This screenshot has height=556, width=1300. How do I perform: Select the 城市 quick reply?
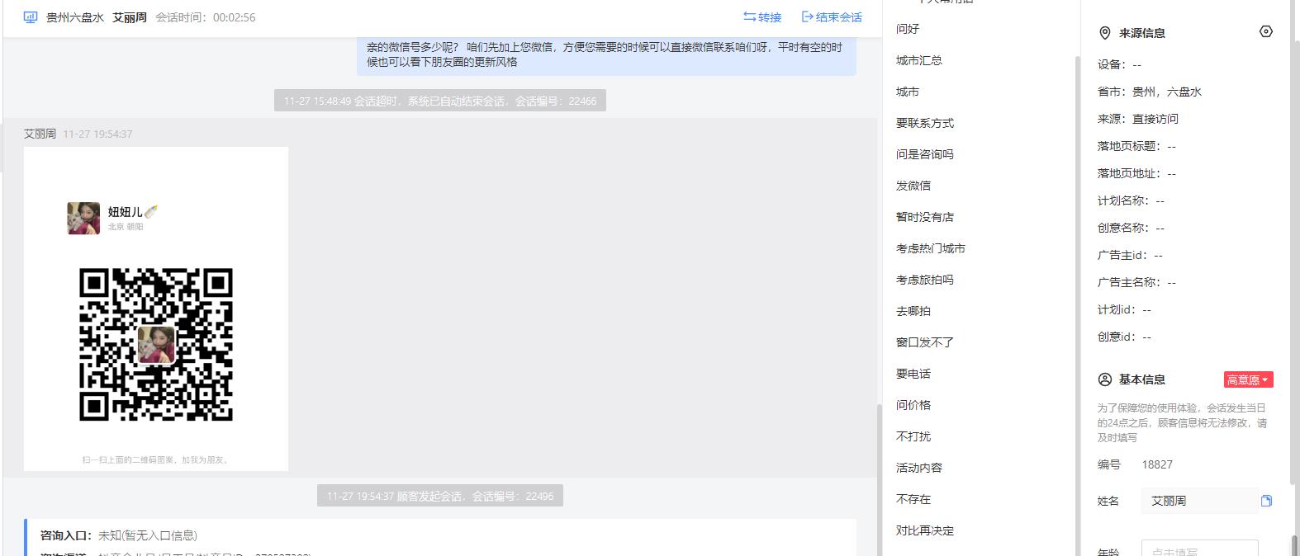click(908, 92)
